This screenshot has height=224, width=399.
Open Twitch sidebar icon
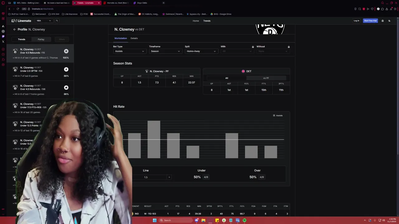(x=3, y=36)
